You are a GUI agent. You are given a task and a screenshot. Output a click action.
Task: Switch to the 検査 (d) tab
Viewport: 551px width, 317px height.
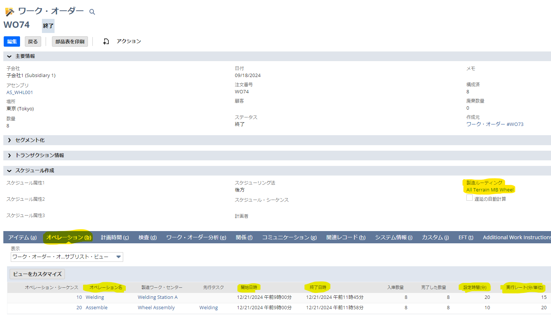[148, 237]
